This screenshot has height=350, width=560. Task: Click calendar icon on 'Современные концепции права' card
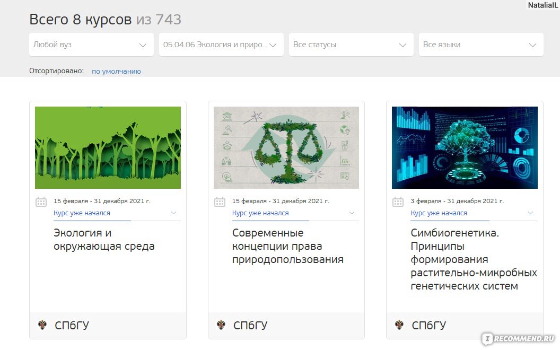click(x=220, y=202)
